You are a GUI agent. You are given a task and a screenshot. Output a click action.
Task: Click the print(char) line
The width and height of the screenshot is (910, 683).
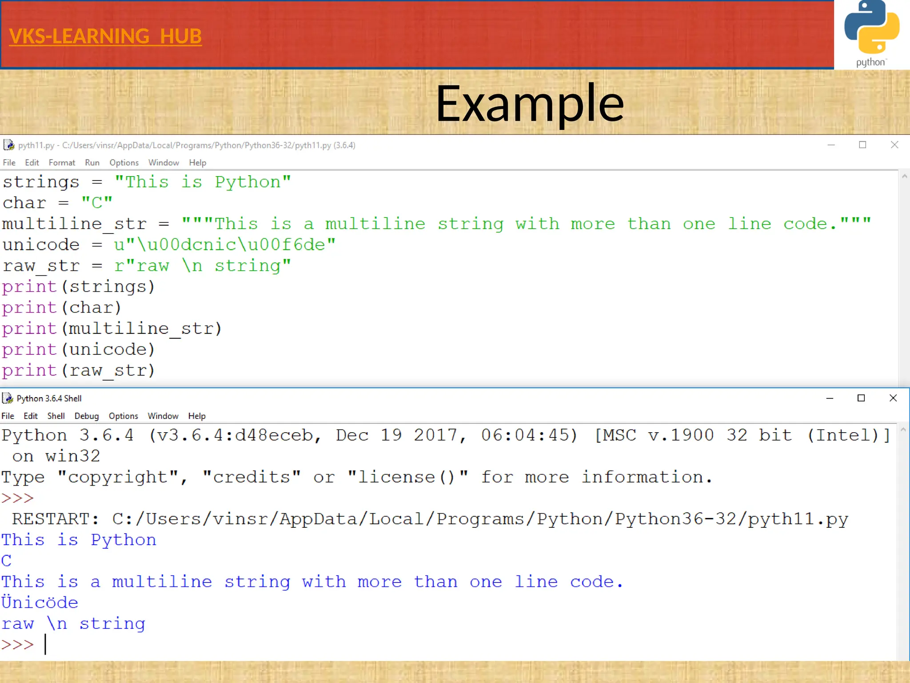click(x=62, y=308)
